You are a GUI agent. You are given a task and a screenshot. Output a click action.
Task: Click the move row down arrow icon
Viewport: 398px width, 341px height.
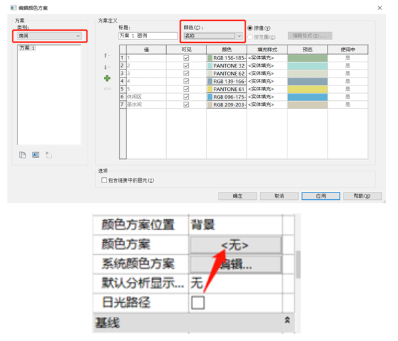[107, 67]
